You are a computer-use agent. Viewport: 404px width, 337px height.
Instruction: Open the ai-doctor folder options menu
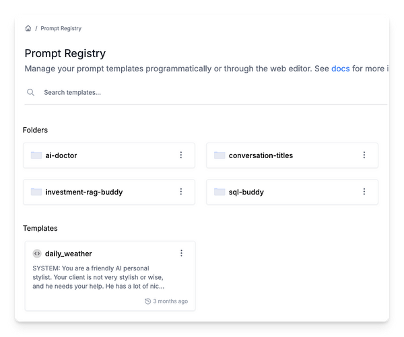pyautogui.click(x=181, y=155)
